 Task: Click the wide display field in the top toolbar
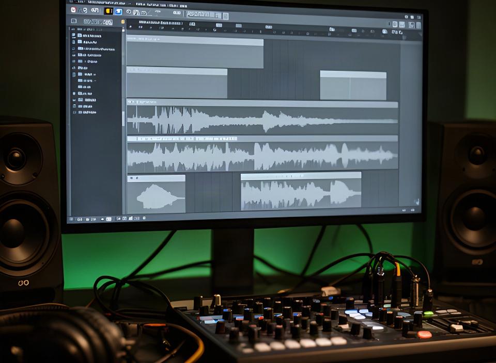204,14
